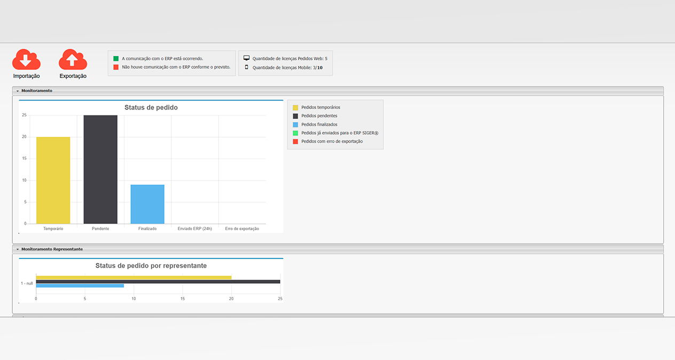Click the 'Pendente' axis label

(x=100, y=229)
